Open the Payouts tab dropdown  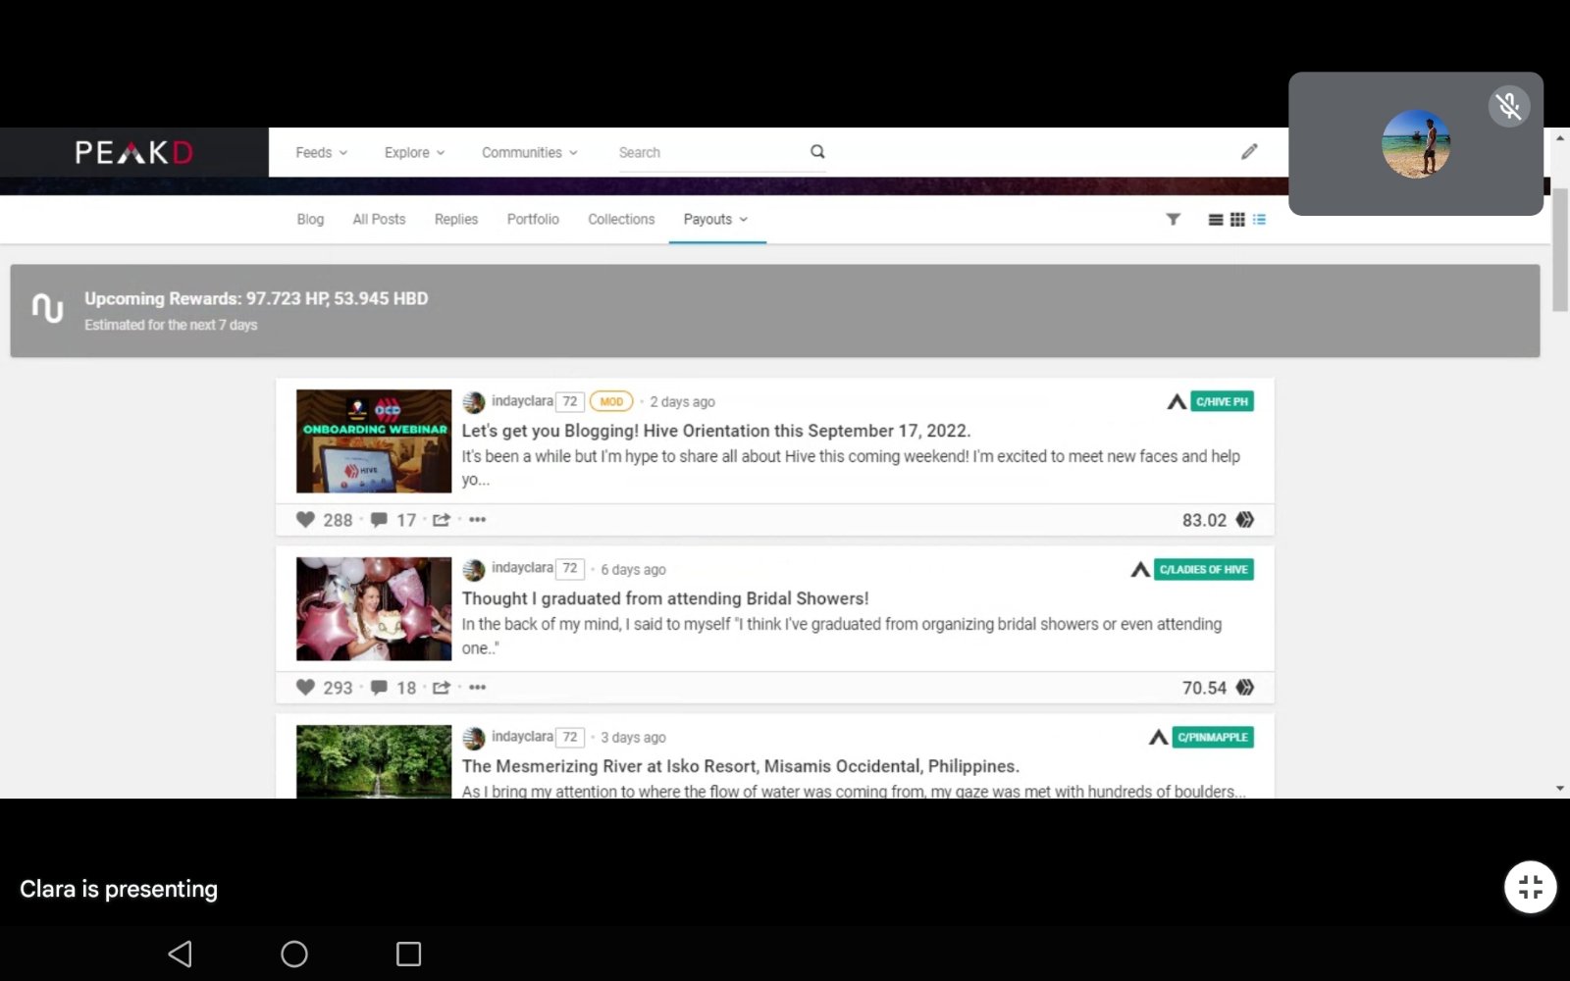click(716, 219)
